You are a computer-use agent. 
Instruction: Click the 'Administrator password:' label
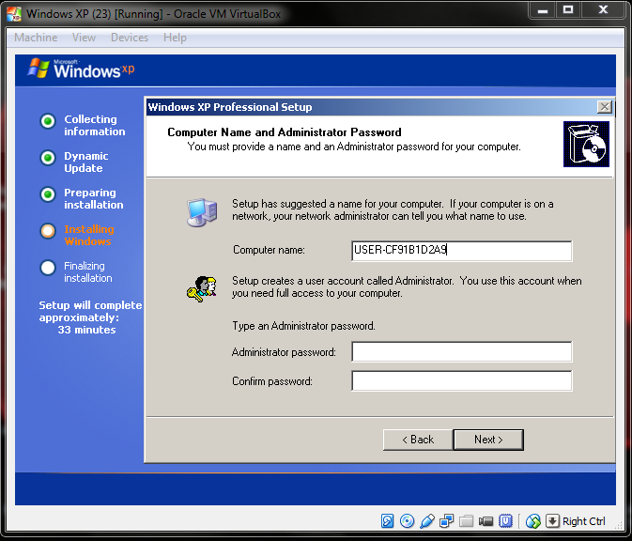click(284, 352)
